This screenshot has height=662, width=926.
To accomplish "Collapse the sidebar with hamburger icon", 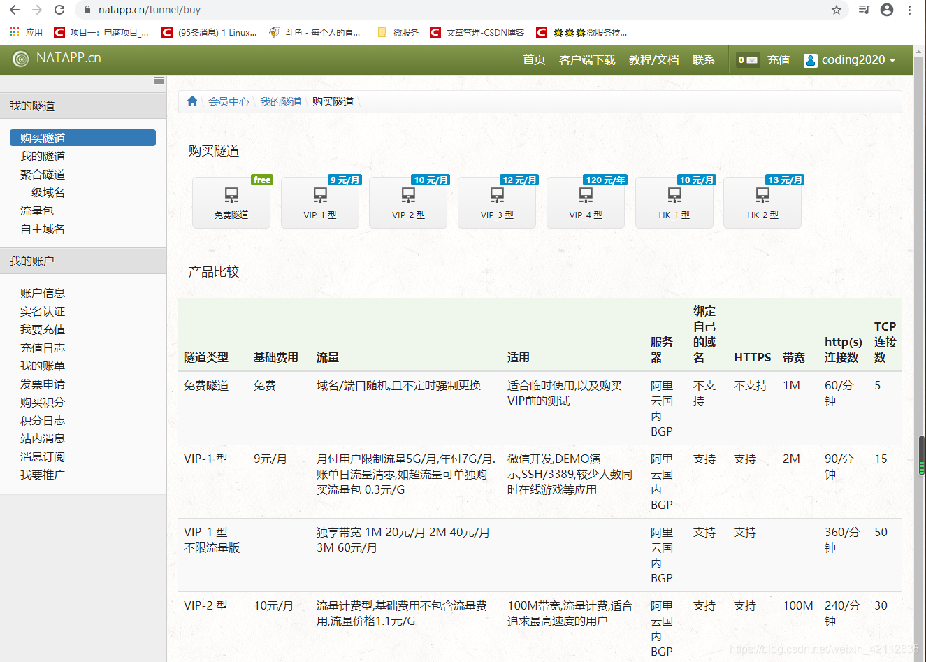I will point(159,80).
